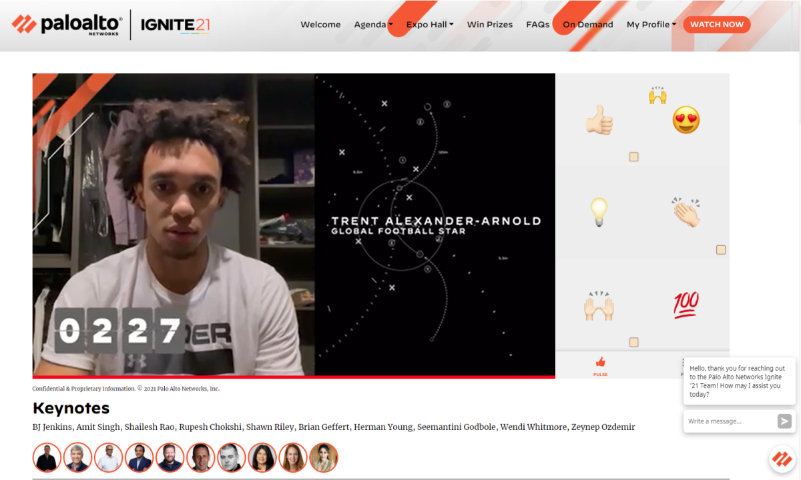801x480 pixels.
Task: Open the On Demand section
Action: (587, 25)
